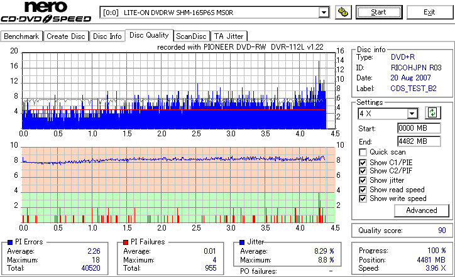Expand the 4 X speed dropdown
This screenshot has width=455, height=277.
(412, 114)
